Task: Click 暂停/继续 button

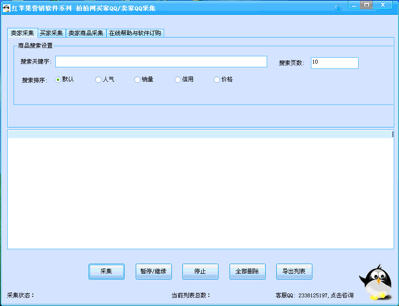Action: click(154, 271)
